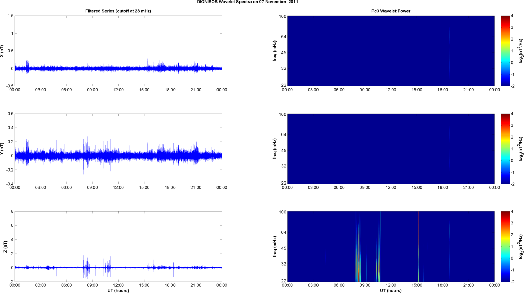Click the '64' frequency tick on Z wavelet plot

283,233
